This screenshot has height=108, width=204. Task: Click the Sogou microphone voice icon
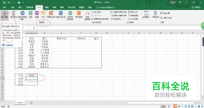tap(189, 107)
